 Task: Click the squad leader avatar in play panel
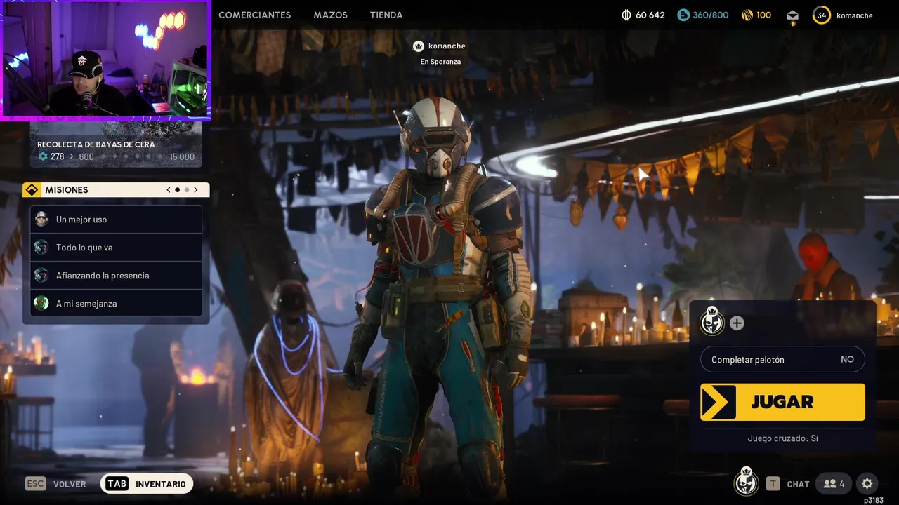pos(712,322)
